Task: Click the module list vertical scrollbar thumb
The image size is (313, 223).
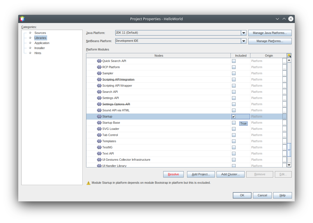Action: [289, 150]
